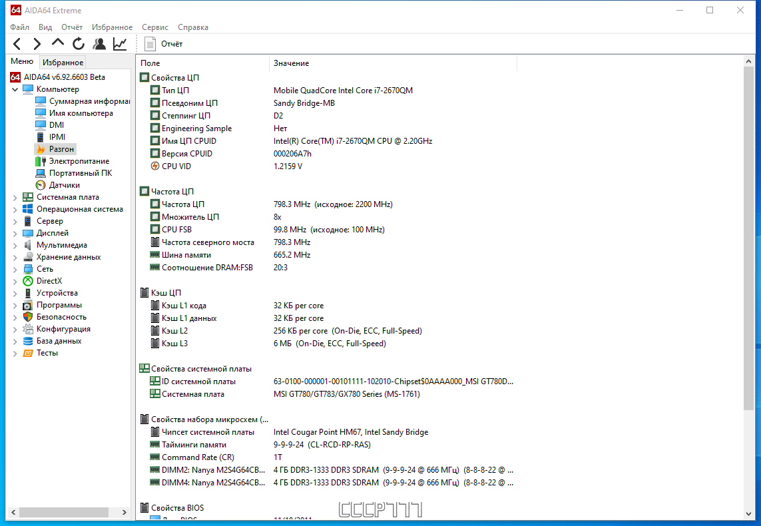761x526 pixels.
Task: Go up one level with the Up arrow
Action: [x=58, y=43]
